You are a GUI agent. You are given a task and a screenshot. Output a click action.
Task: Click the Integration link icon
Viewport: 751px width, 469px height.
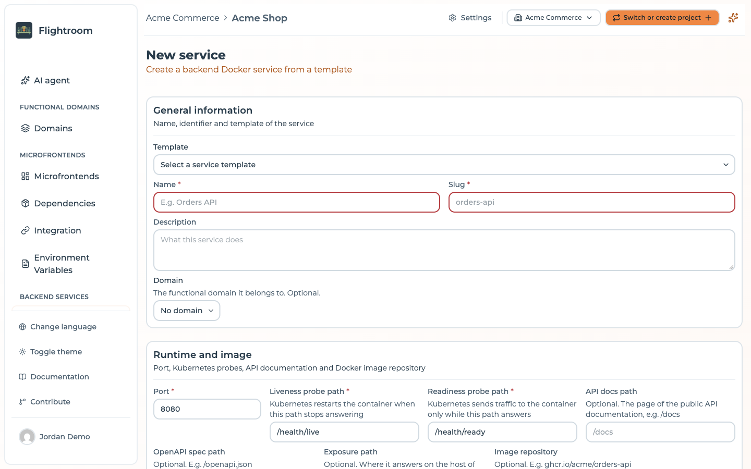(25, 230)
